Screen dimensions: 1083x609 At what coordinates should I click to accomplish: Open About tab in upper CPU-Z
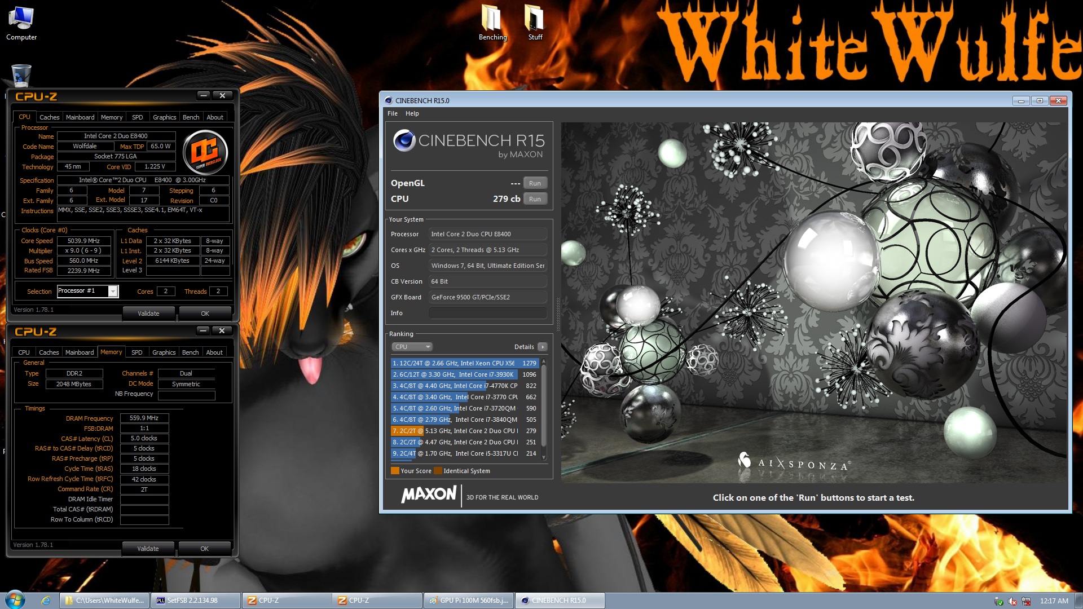215,117
